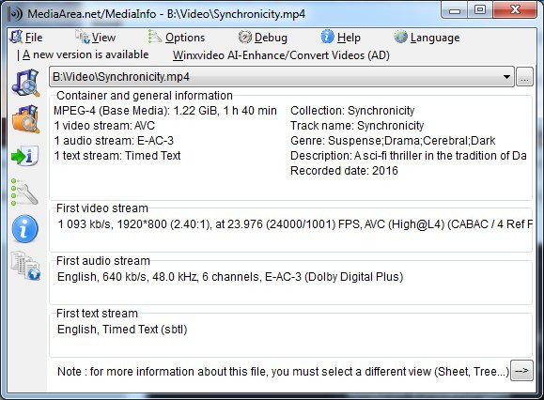Open the Language menu

tap(435, 38)
